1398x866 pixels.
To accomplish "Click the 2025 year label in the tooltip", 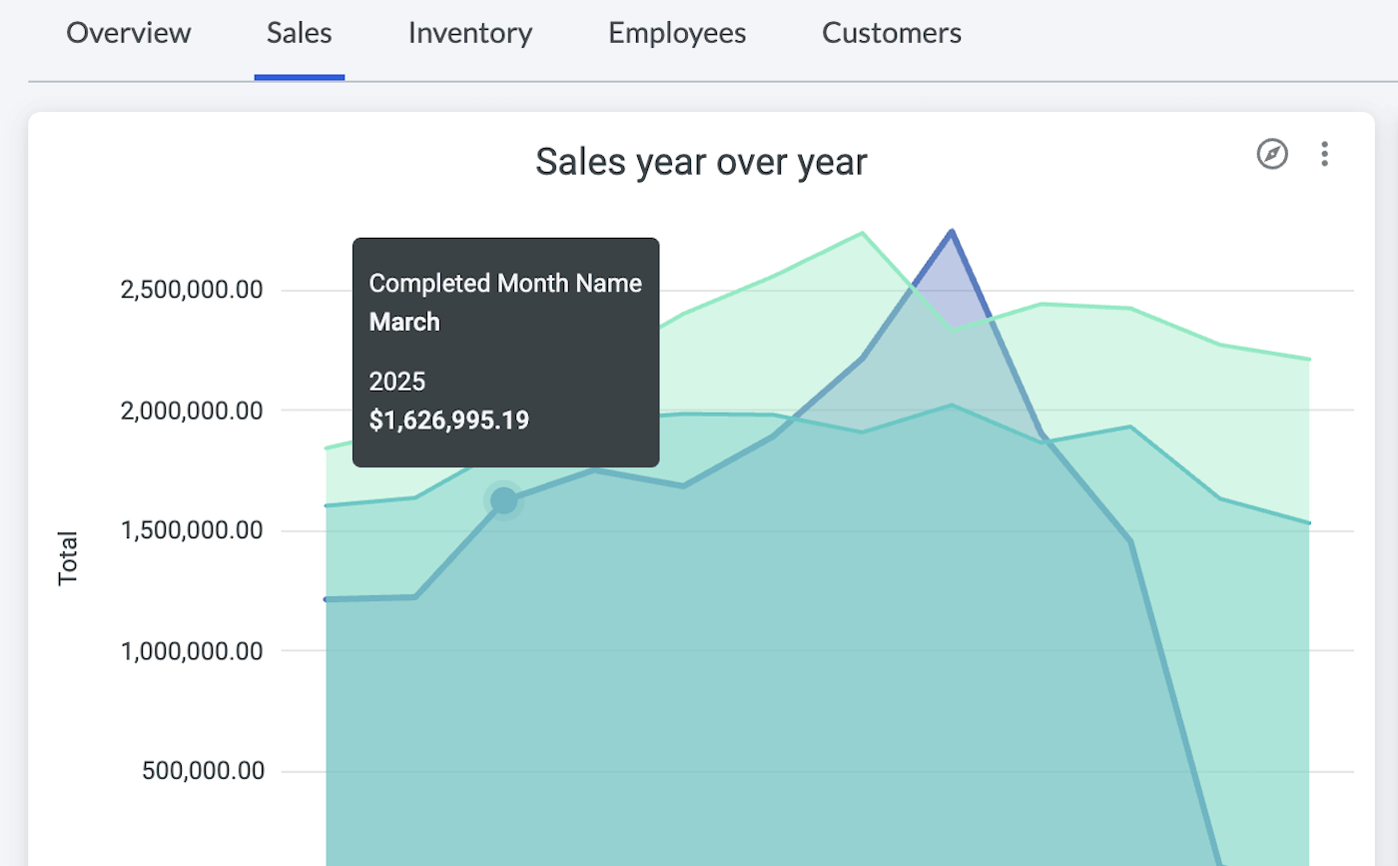I will point(396,381).
